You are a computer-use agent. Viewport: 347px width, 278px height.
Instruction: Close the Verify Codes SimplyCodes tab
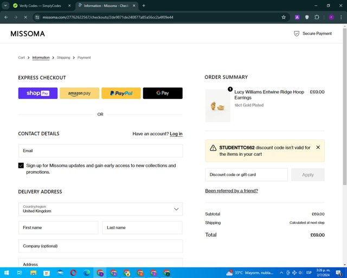coord(69,6)
